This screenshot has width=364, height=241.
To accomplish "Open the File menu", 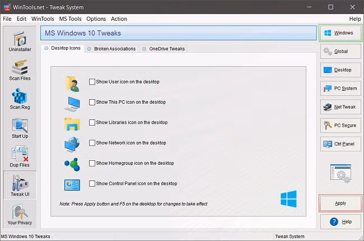I will point(7,19).
